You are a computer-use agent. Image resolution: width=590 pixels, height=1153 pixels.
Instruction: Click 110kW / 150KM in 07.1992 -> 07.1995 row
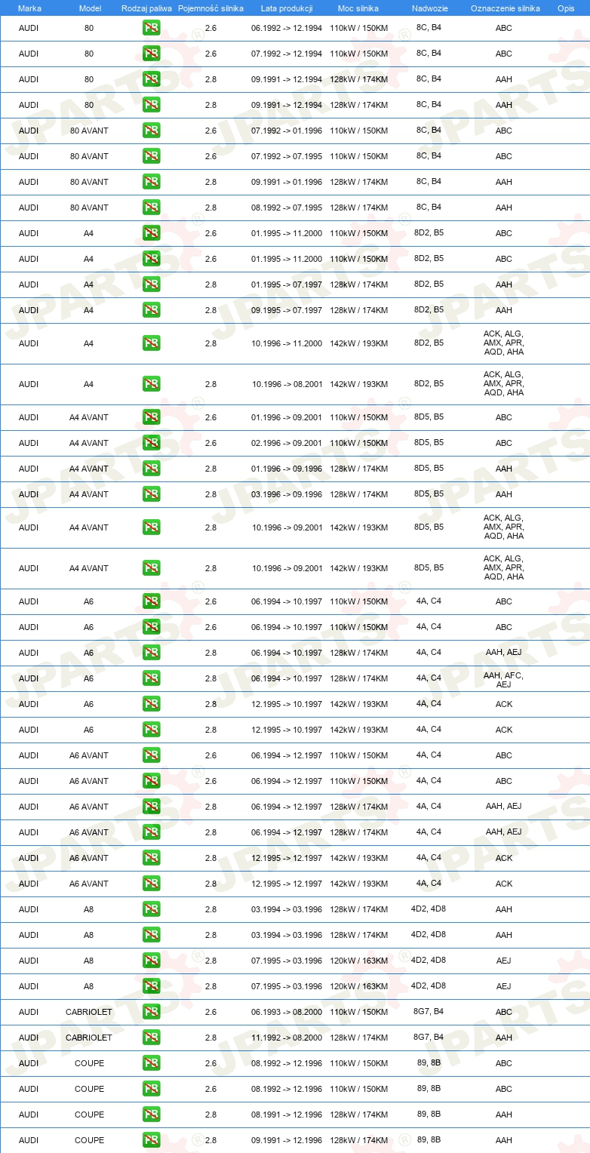pos(359,156)
